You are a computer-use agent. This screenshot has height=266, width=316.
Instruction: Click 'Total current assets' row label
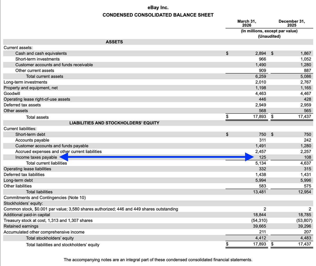point(45,76)
